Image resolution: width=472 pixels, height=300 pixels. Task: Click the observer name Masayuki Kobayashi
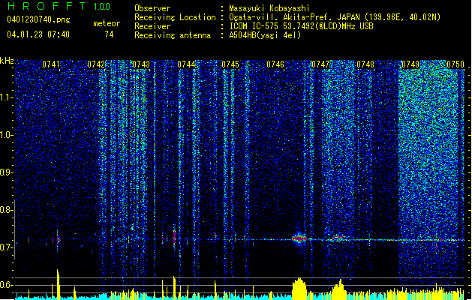tap(269, 8)
